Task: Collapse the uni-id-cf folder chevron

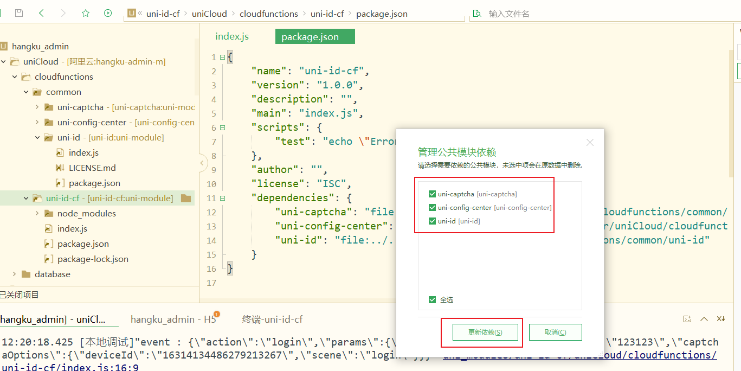Action: [x=26, y=199]
